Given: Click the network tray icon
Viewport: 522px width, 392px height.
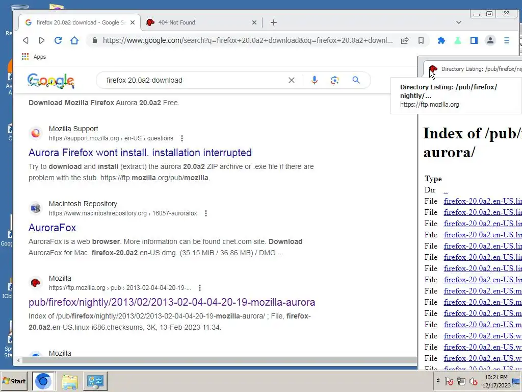Looking at the screenshot, I should 461,381.
